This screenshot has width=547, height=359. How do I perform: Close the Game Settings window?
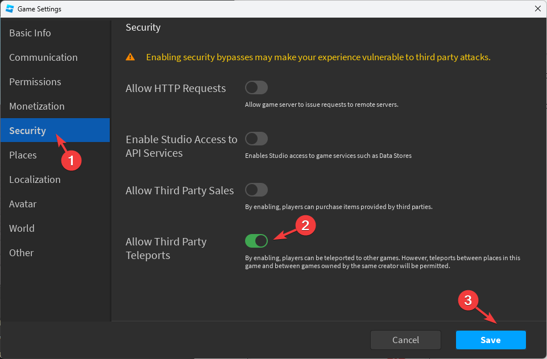[537, 9]
